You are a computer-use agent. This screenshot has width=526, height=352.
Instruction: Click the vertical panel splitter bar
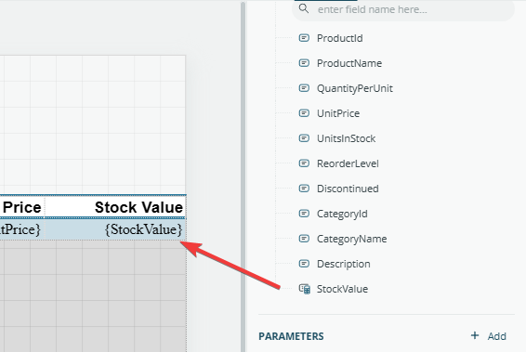[x=243, y=176]
